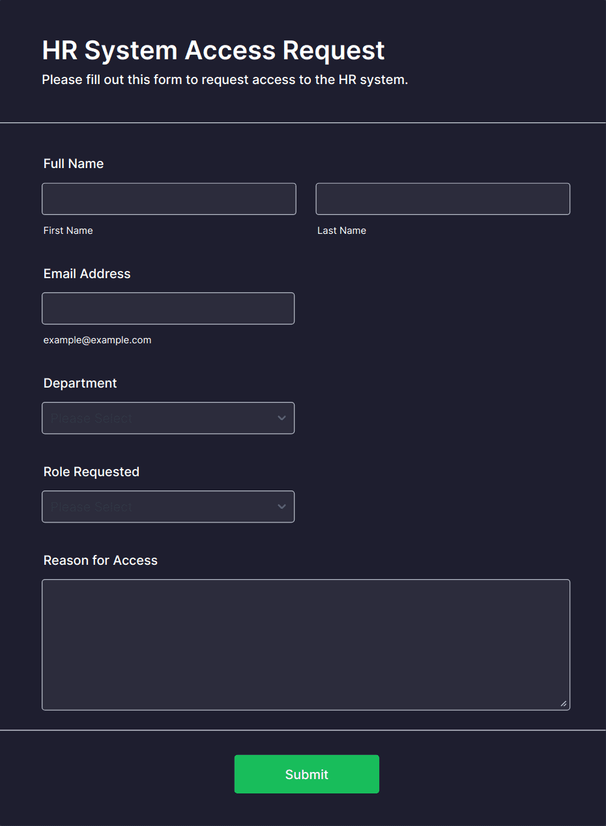Click the Email Address input field

(168, 307)
